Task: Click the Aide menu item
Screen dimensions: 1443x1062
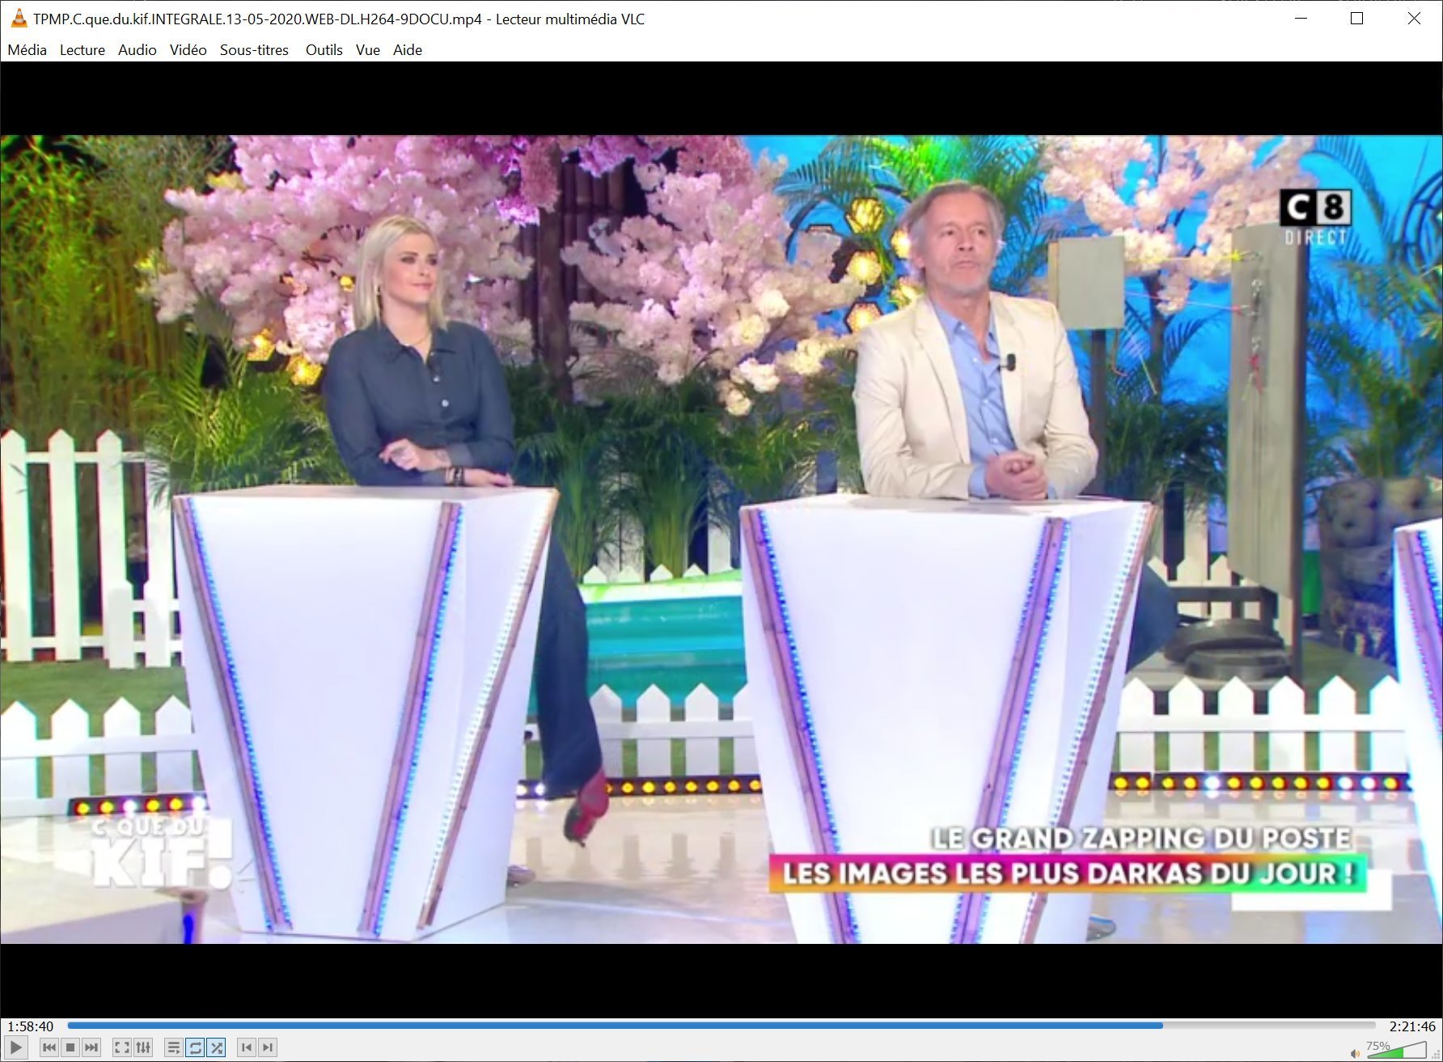Action: [x=407, y=50]
